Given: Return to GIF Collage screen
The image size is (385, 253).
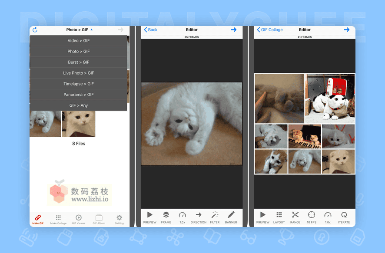Looking at the screenshot, I should tap(270, 30).
